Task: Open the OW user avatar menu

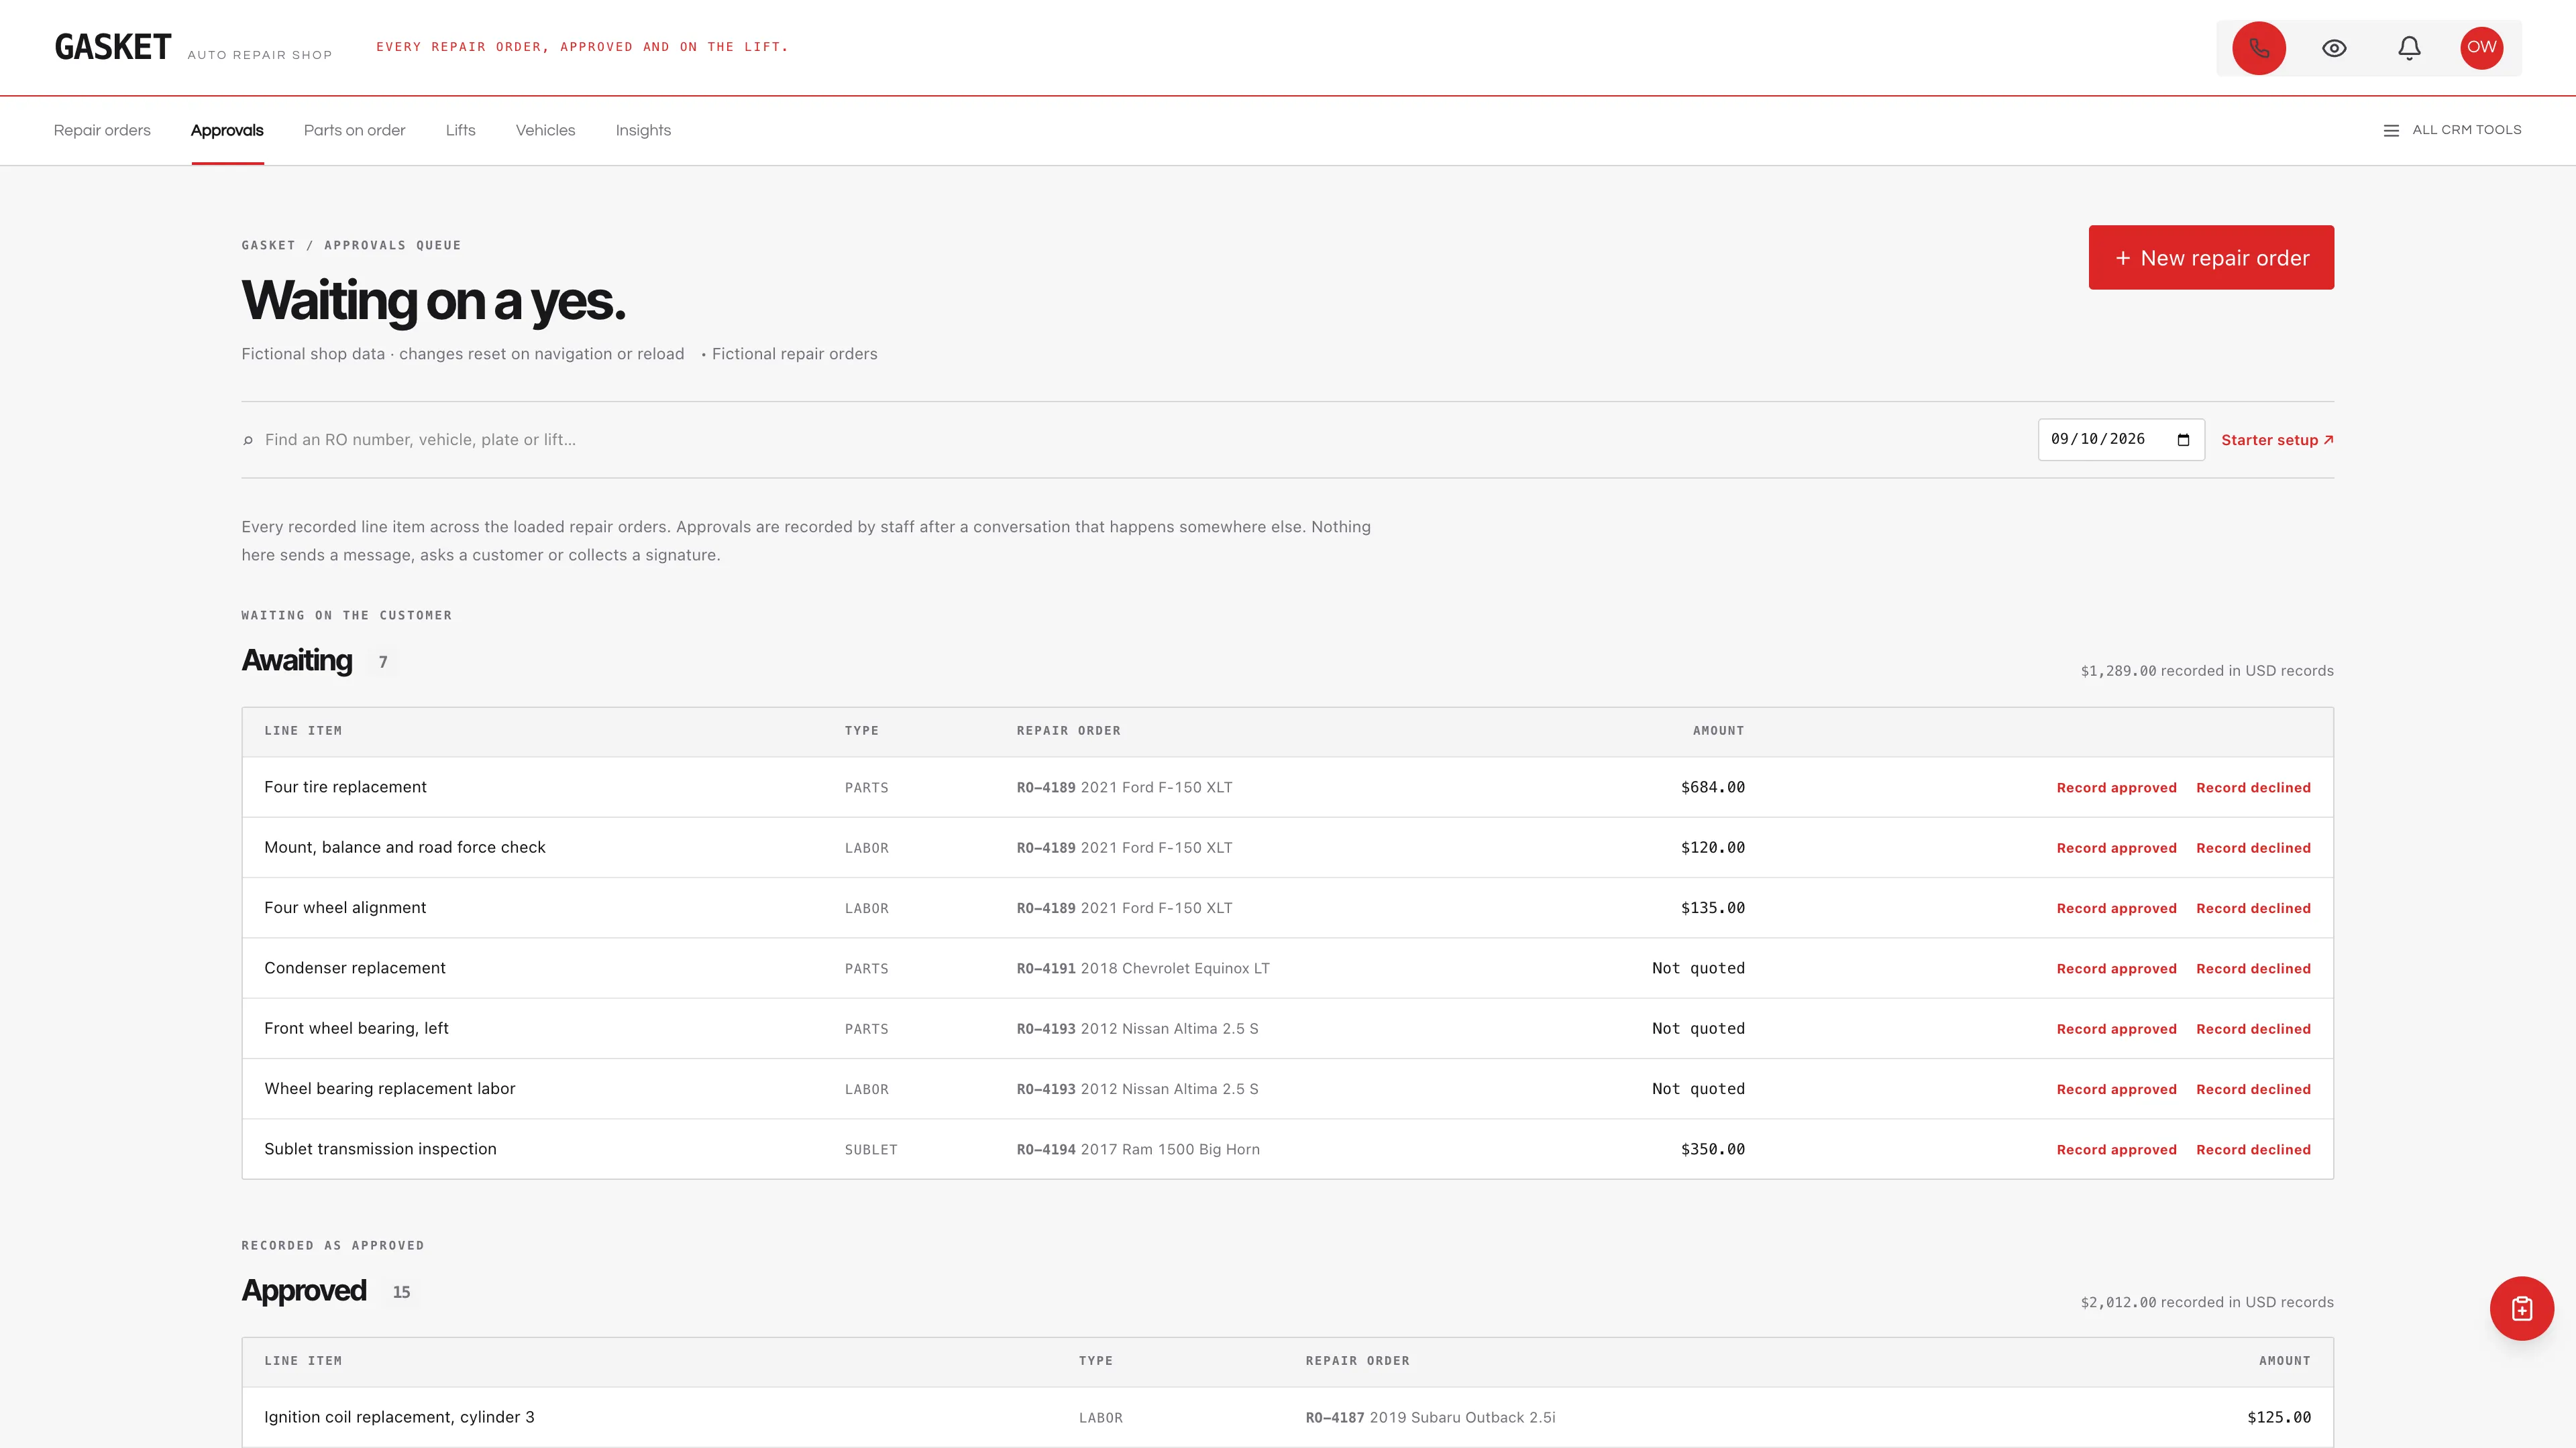Action: [2481, 47]
